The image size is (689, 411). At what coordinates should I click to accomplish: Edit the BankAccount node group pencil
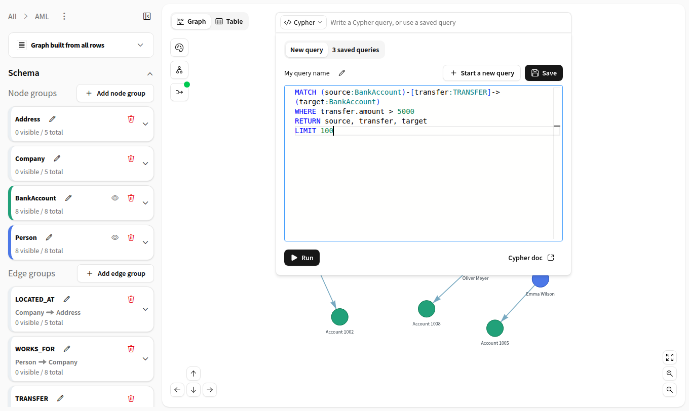tap(68, 198)
